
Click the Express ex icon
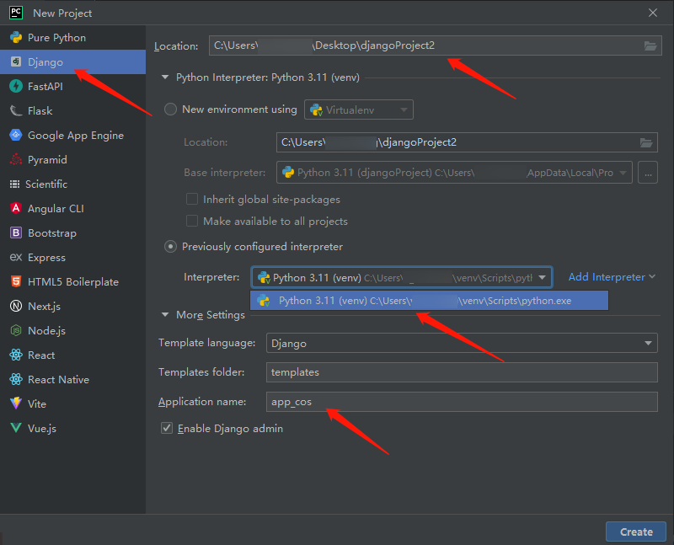click(16, 257)
